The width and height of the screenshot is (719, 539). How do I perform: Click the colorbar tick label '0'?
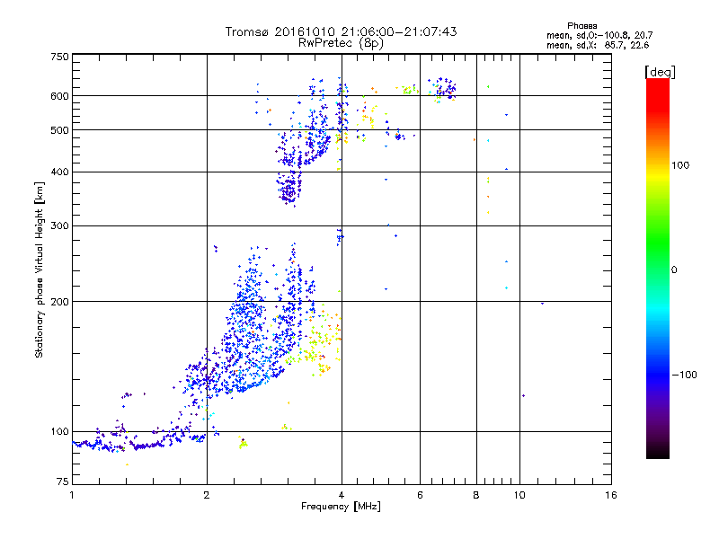point(674,270)
